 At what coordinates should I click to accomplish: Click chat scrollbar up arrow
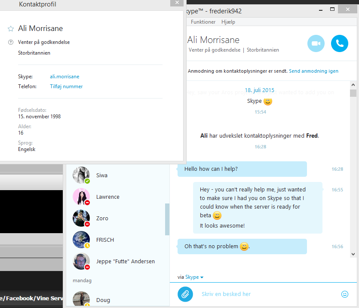[353, 85]
